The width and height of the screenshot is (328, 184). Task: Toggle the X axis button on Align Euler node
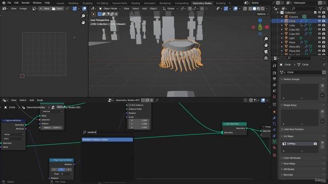click(x=54, y=170)
